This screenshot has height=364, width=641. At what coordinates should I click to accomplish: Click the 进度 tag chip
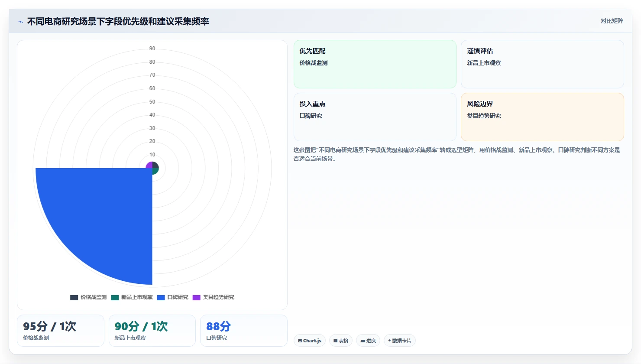[x=368, y=341]
